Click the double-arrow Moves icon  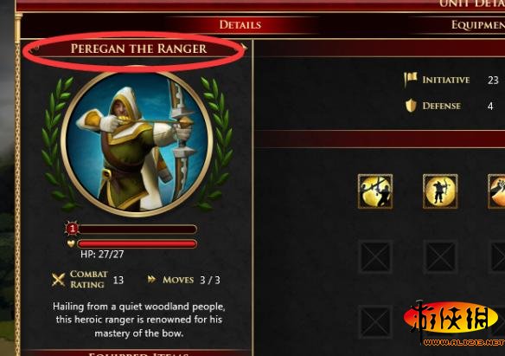point(151,279)
